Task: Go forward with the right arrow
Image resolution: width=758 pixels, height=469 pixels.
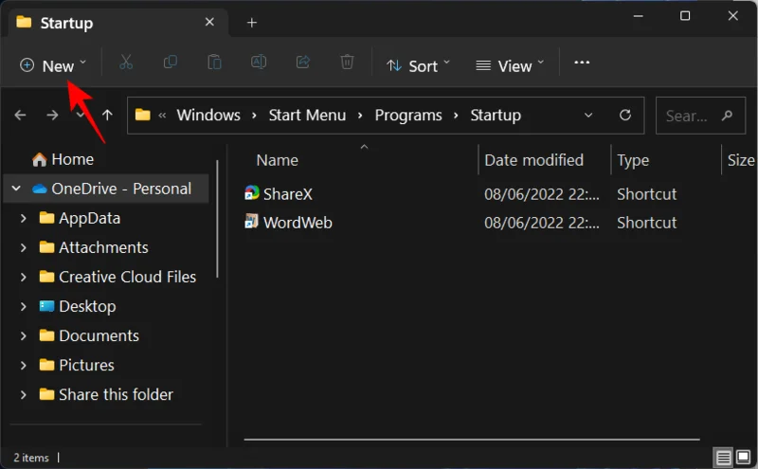Action: pyautogui.click(x=52, y=115)
